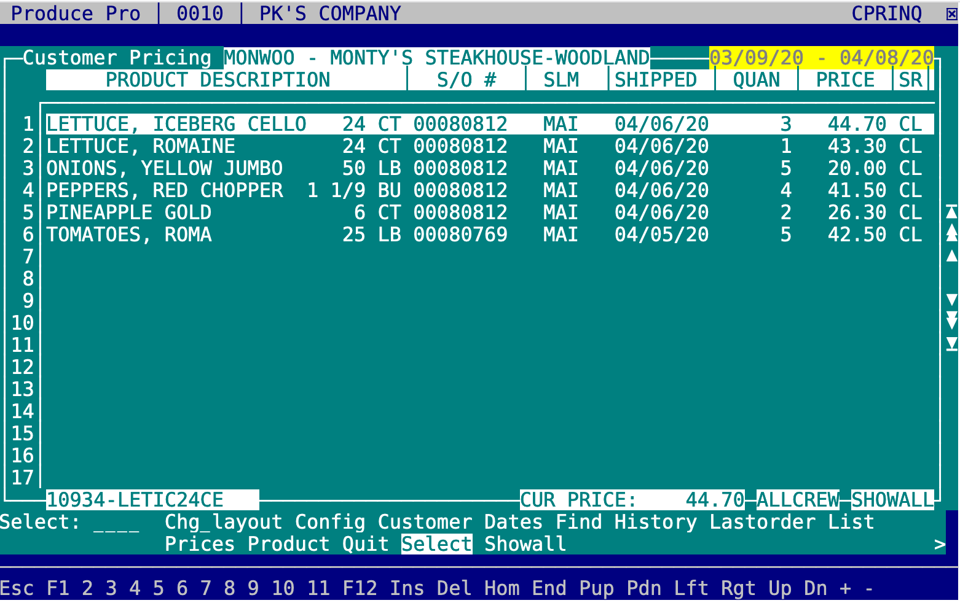Show more commands with the > indicator
Viewport: 960px width, 603px height.
click(939, 544)
